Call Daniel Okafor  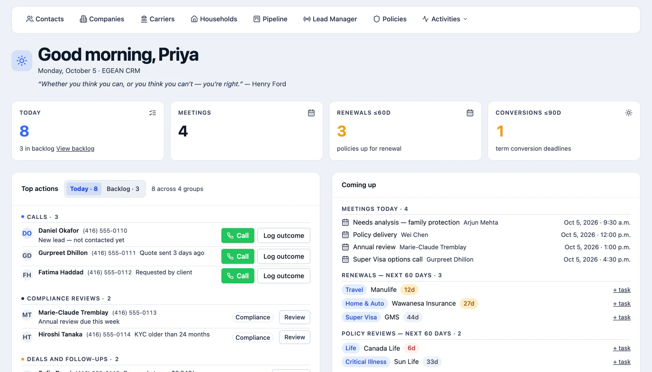pyautogui.click(x=238, y=236)
